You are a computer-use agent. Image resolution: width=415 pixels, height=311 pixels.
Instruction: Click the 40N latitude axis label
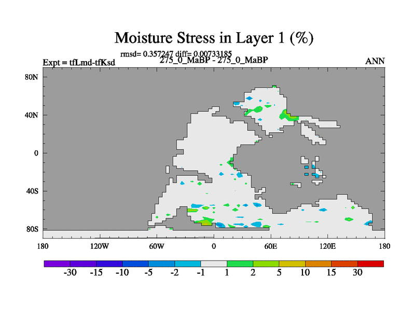[32, 115]
